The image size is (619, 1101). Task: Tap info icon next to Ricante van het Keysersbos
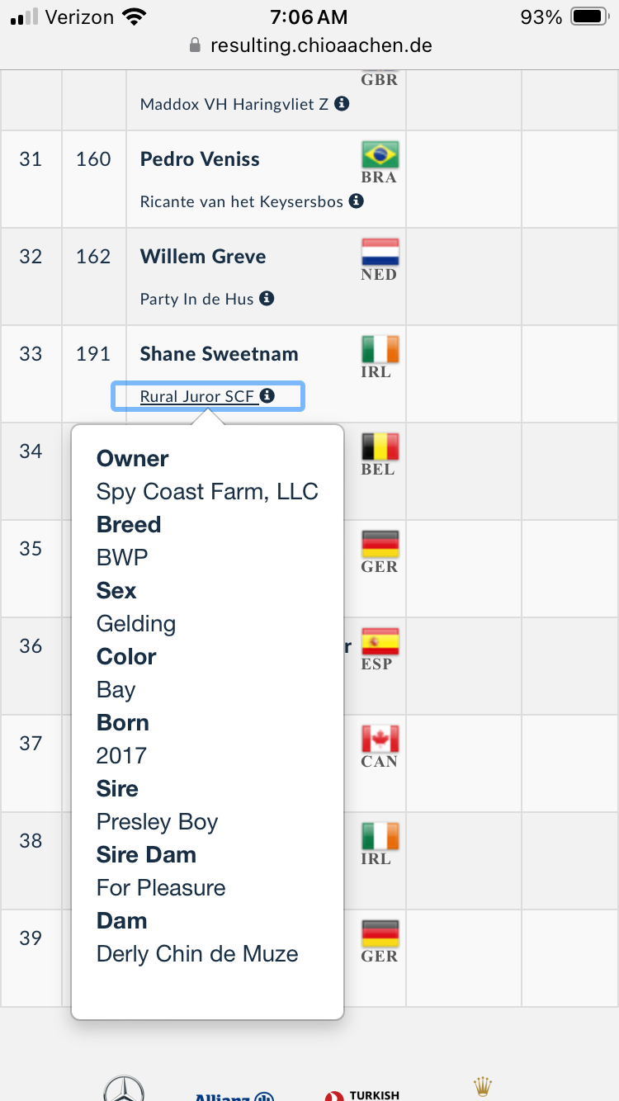pyautogui.click(x=357, y=201)
